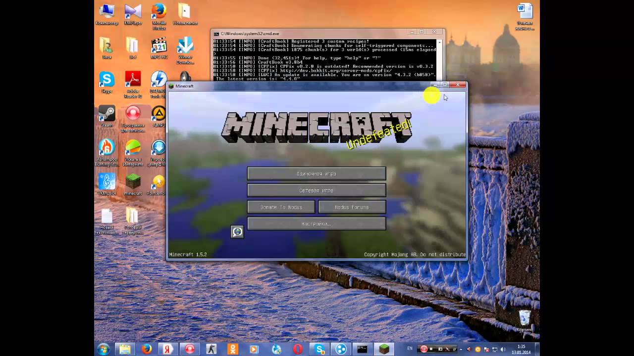Open the DAEMON Tools desktop shortcut
634x356 pixels.
point(158,85)
